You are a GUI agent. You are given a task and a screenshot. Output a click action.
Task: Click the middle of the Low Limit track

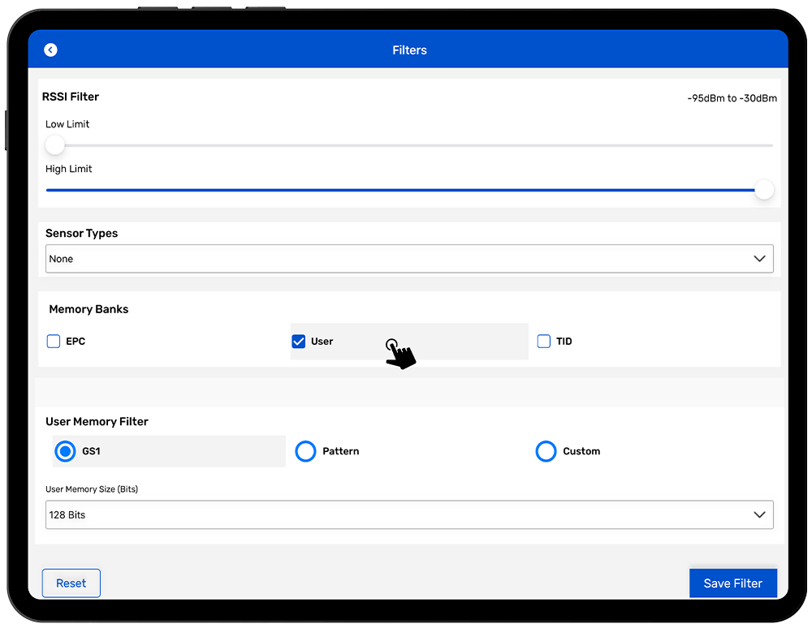click(x=409, y=145)
